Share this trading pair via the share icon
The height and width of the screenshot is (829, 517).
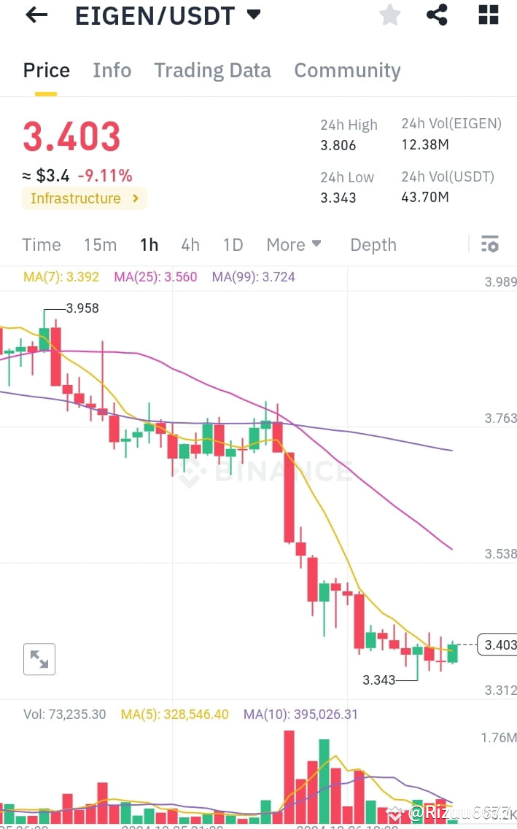pos(437,15)
